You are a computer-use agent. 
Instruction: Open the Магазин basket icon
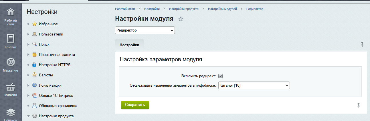[x=11, y=87]
